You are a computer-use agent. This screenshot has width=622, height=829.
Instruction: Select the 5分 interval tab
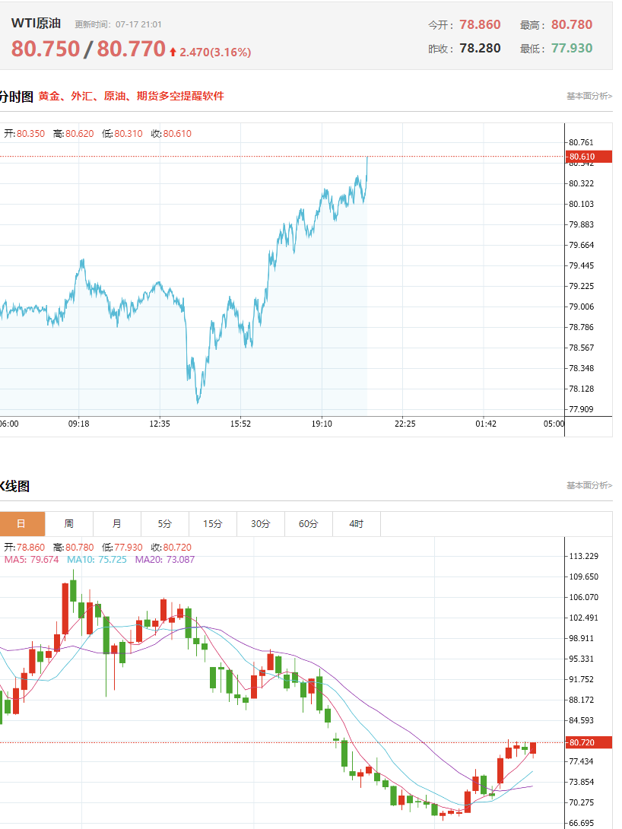[x=165, y=524]
